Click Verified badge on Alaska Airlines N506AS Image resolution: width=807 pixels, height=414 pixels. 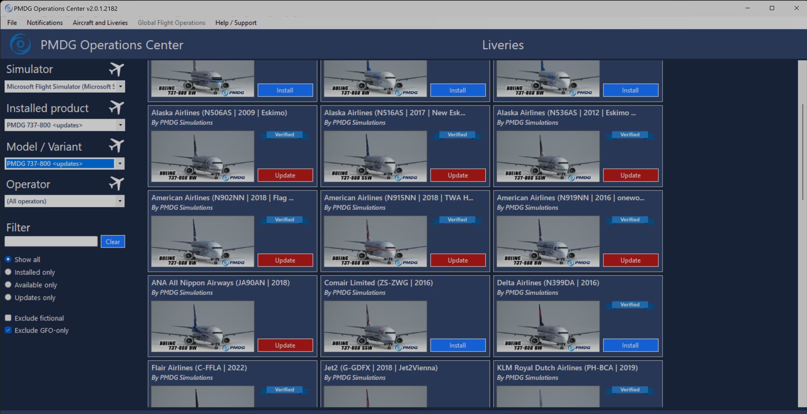pos(285,135)
